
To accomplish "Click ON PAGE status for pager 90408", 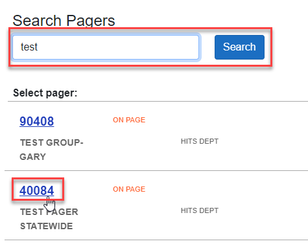I will [x=129, y=120].
